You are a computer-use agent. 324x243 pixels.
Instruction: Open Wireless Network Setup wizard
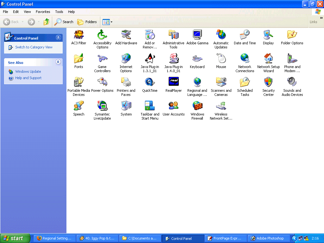(x=221, y=110)
